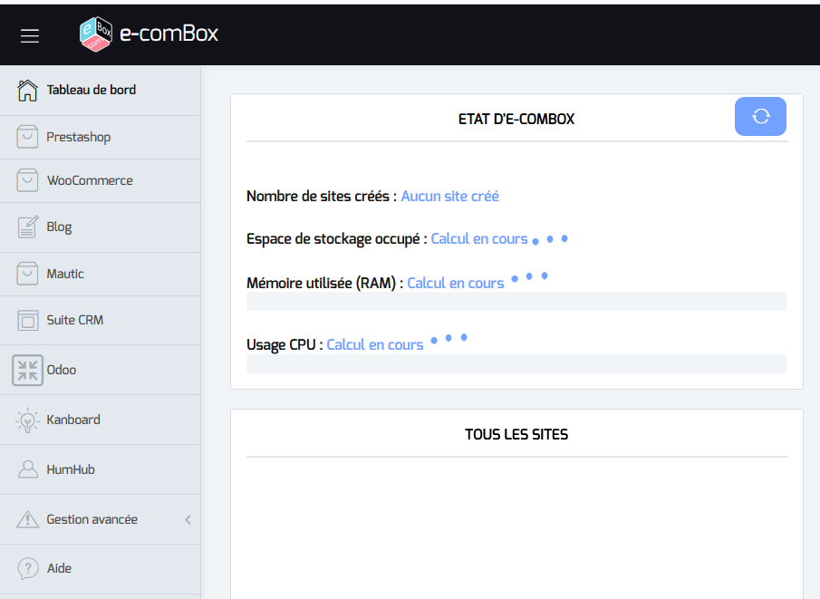Click the WooCommerce bag icon

click(28, 180)
